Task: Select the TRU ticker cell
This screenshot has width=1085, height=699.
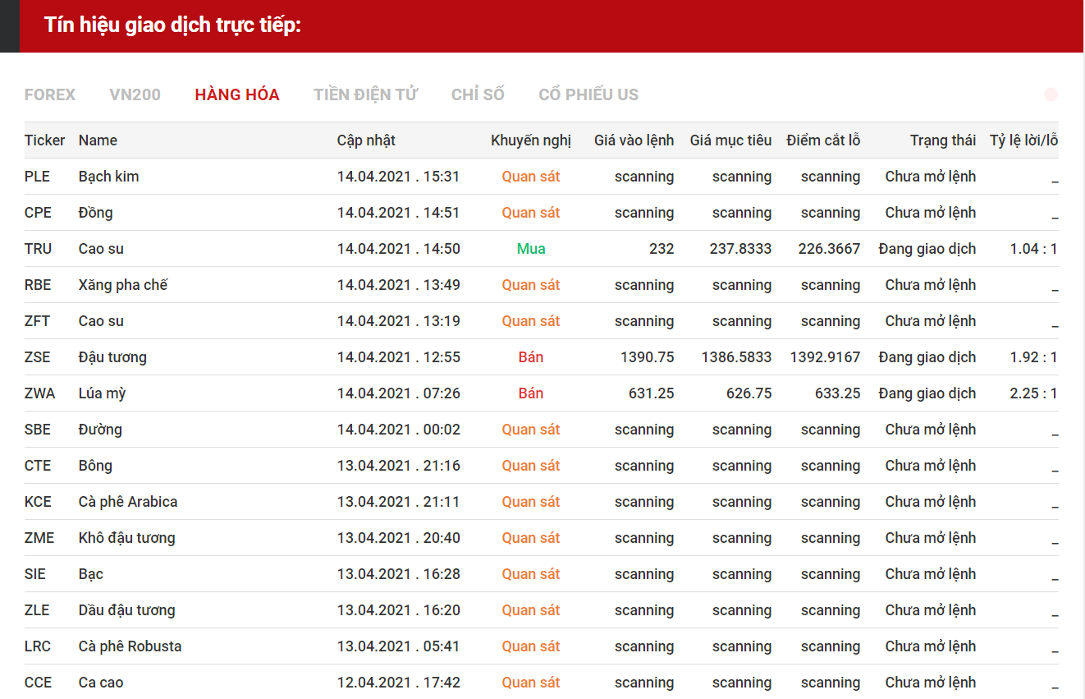Action: [x=38, y=249]
